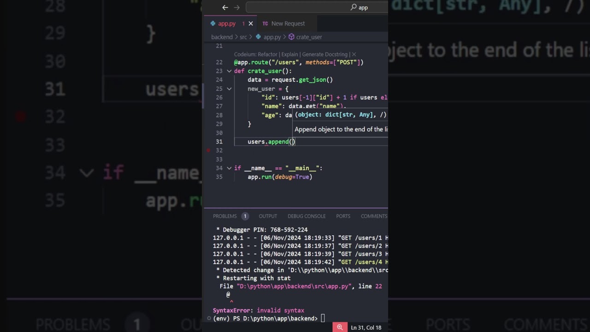Image resolution: width=590 pixels, height=332 pixels.
Task: Click the app.run(debug=True) line
Action: coord(280,177)
